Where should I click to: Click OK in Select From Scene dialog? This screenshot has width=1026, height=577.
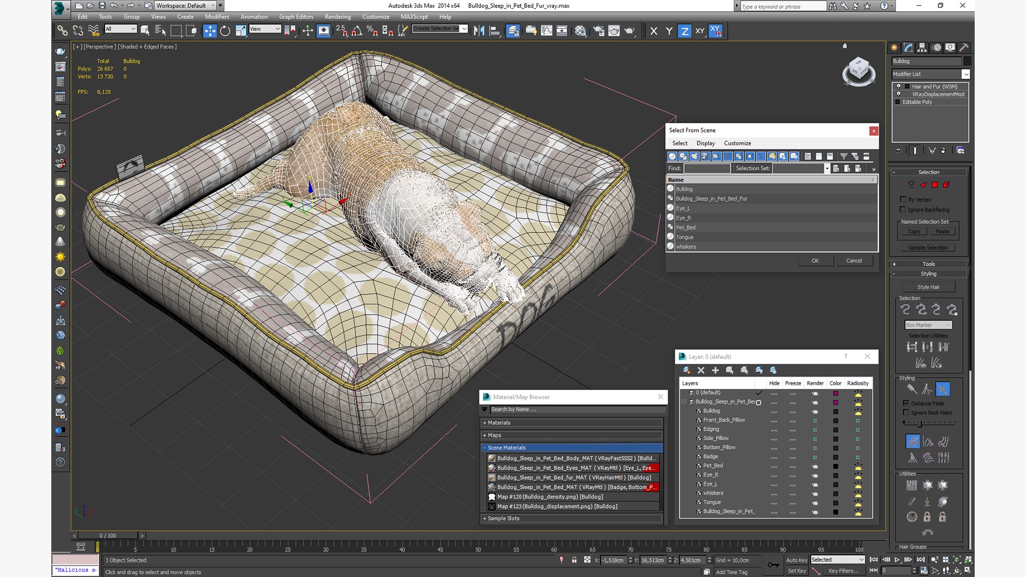(x=815, y=261)
